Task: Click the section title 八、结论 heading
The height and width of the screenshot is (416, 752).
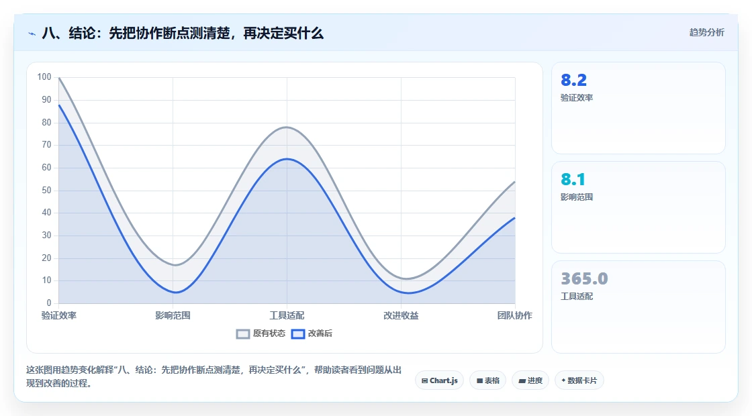Action: coord(183,34)
